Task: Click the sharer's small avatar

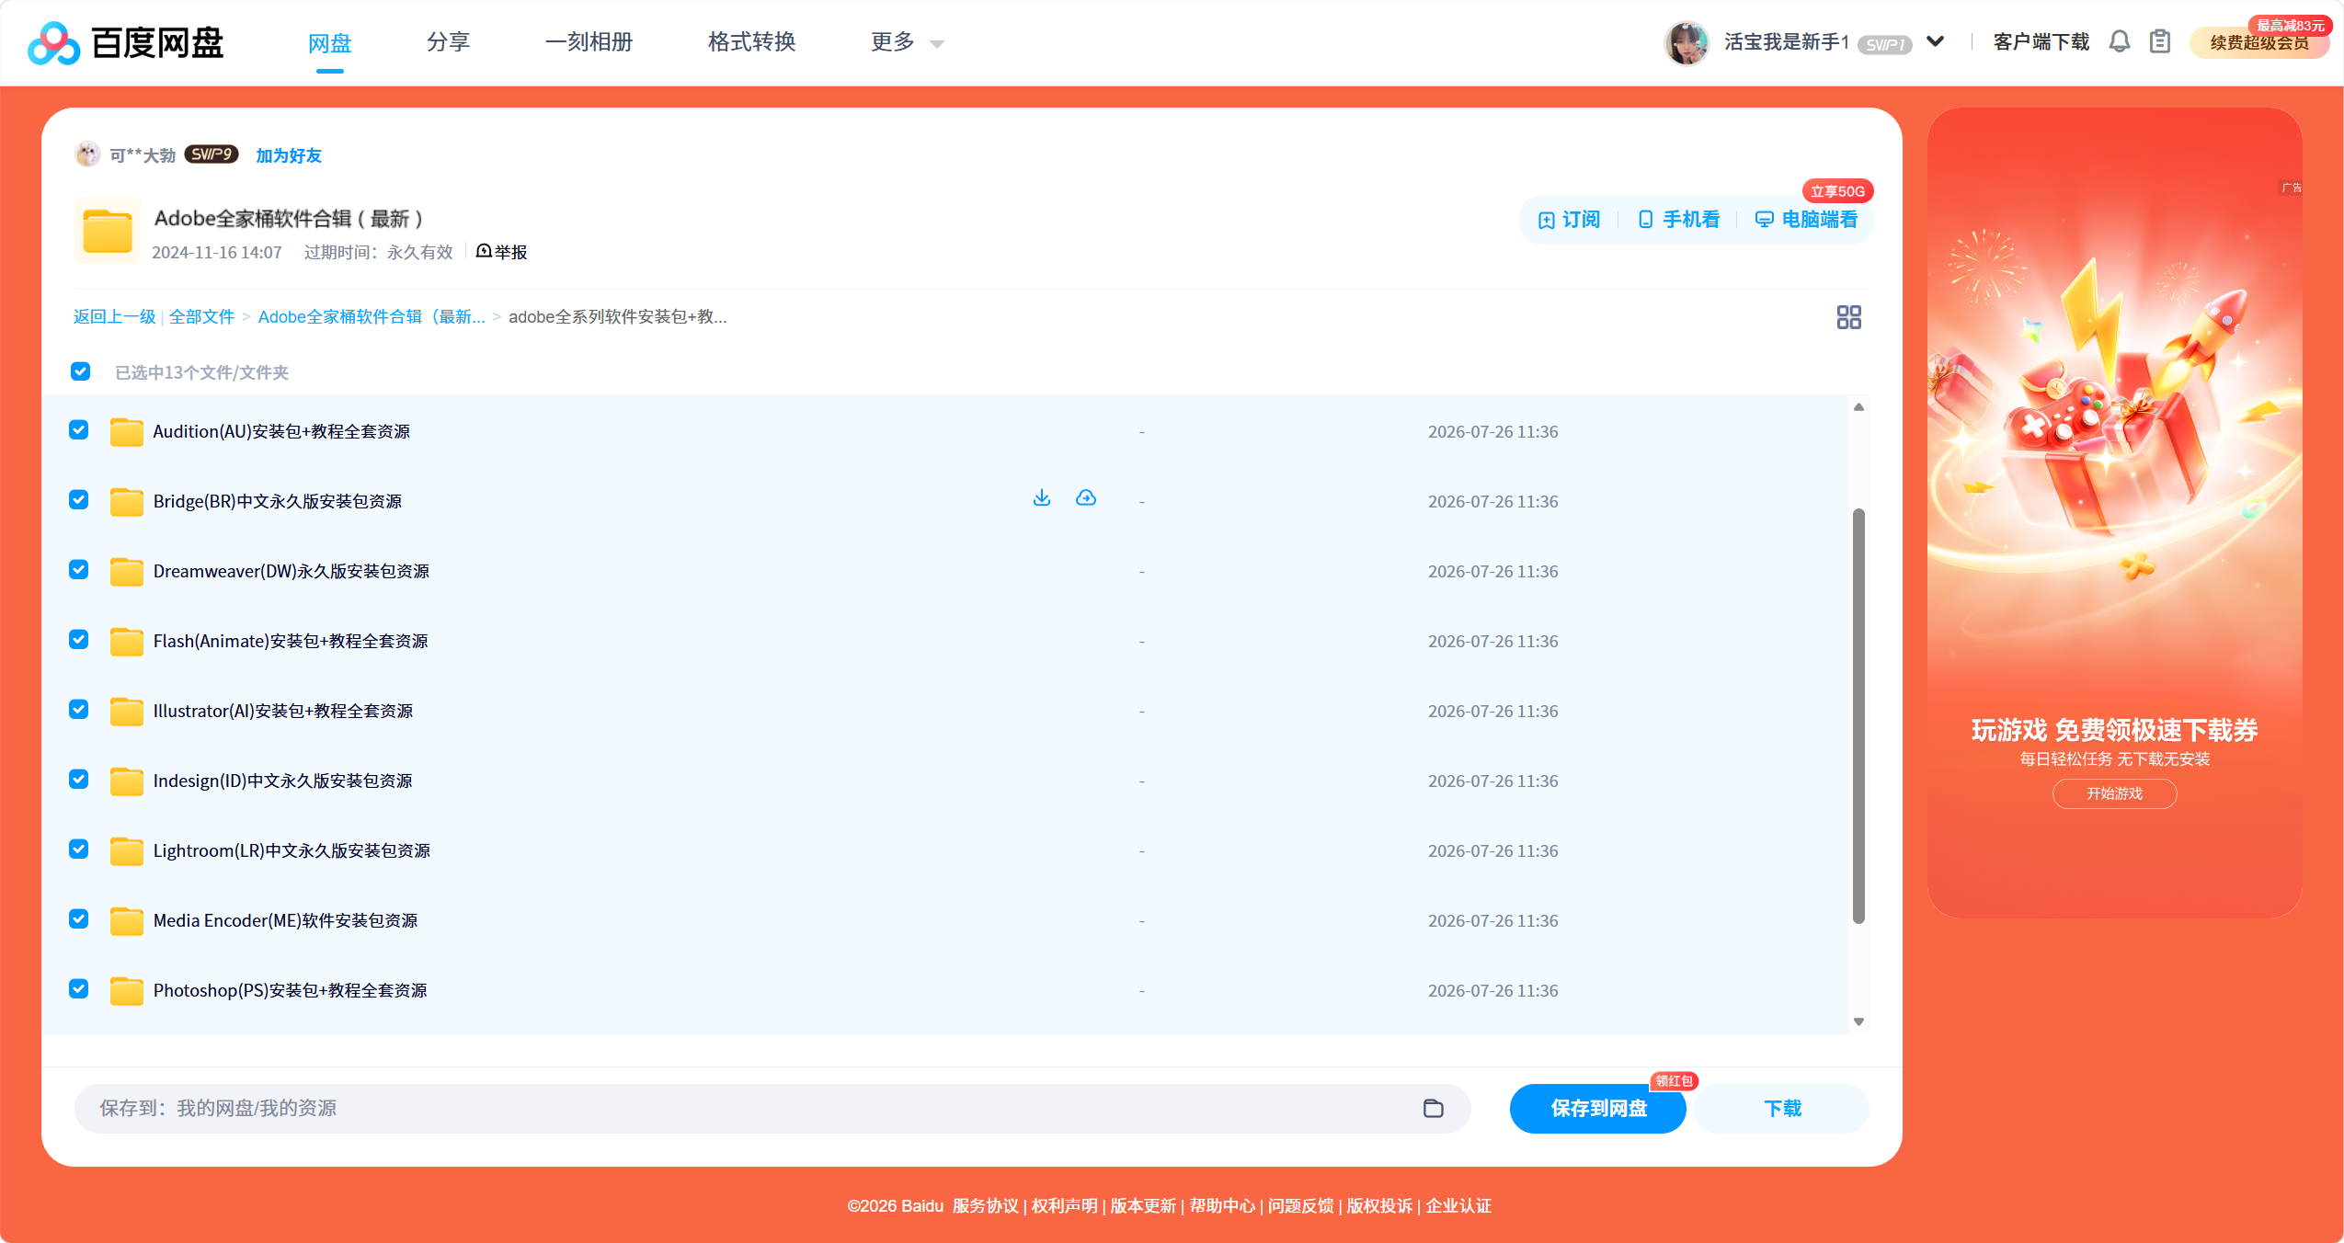Action: pyautogui.click(x=87, y=154)
